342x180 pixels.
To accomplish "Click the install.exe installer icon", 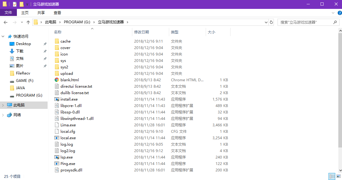I will click(x=57, y=99).
